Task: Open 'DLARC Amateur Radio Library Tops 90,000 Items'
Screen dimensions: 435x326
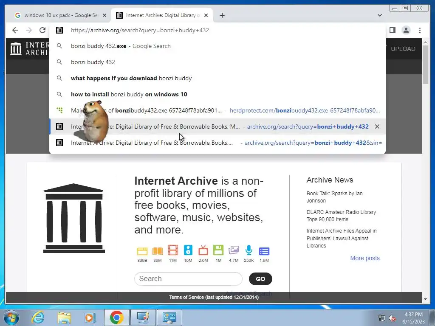Action: click(341, 216)
